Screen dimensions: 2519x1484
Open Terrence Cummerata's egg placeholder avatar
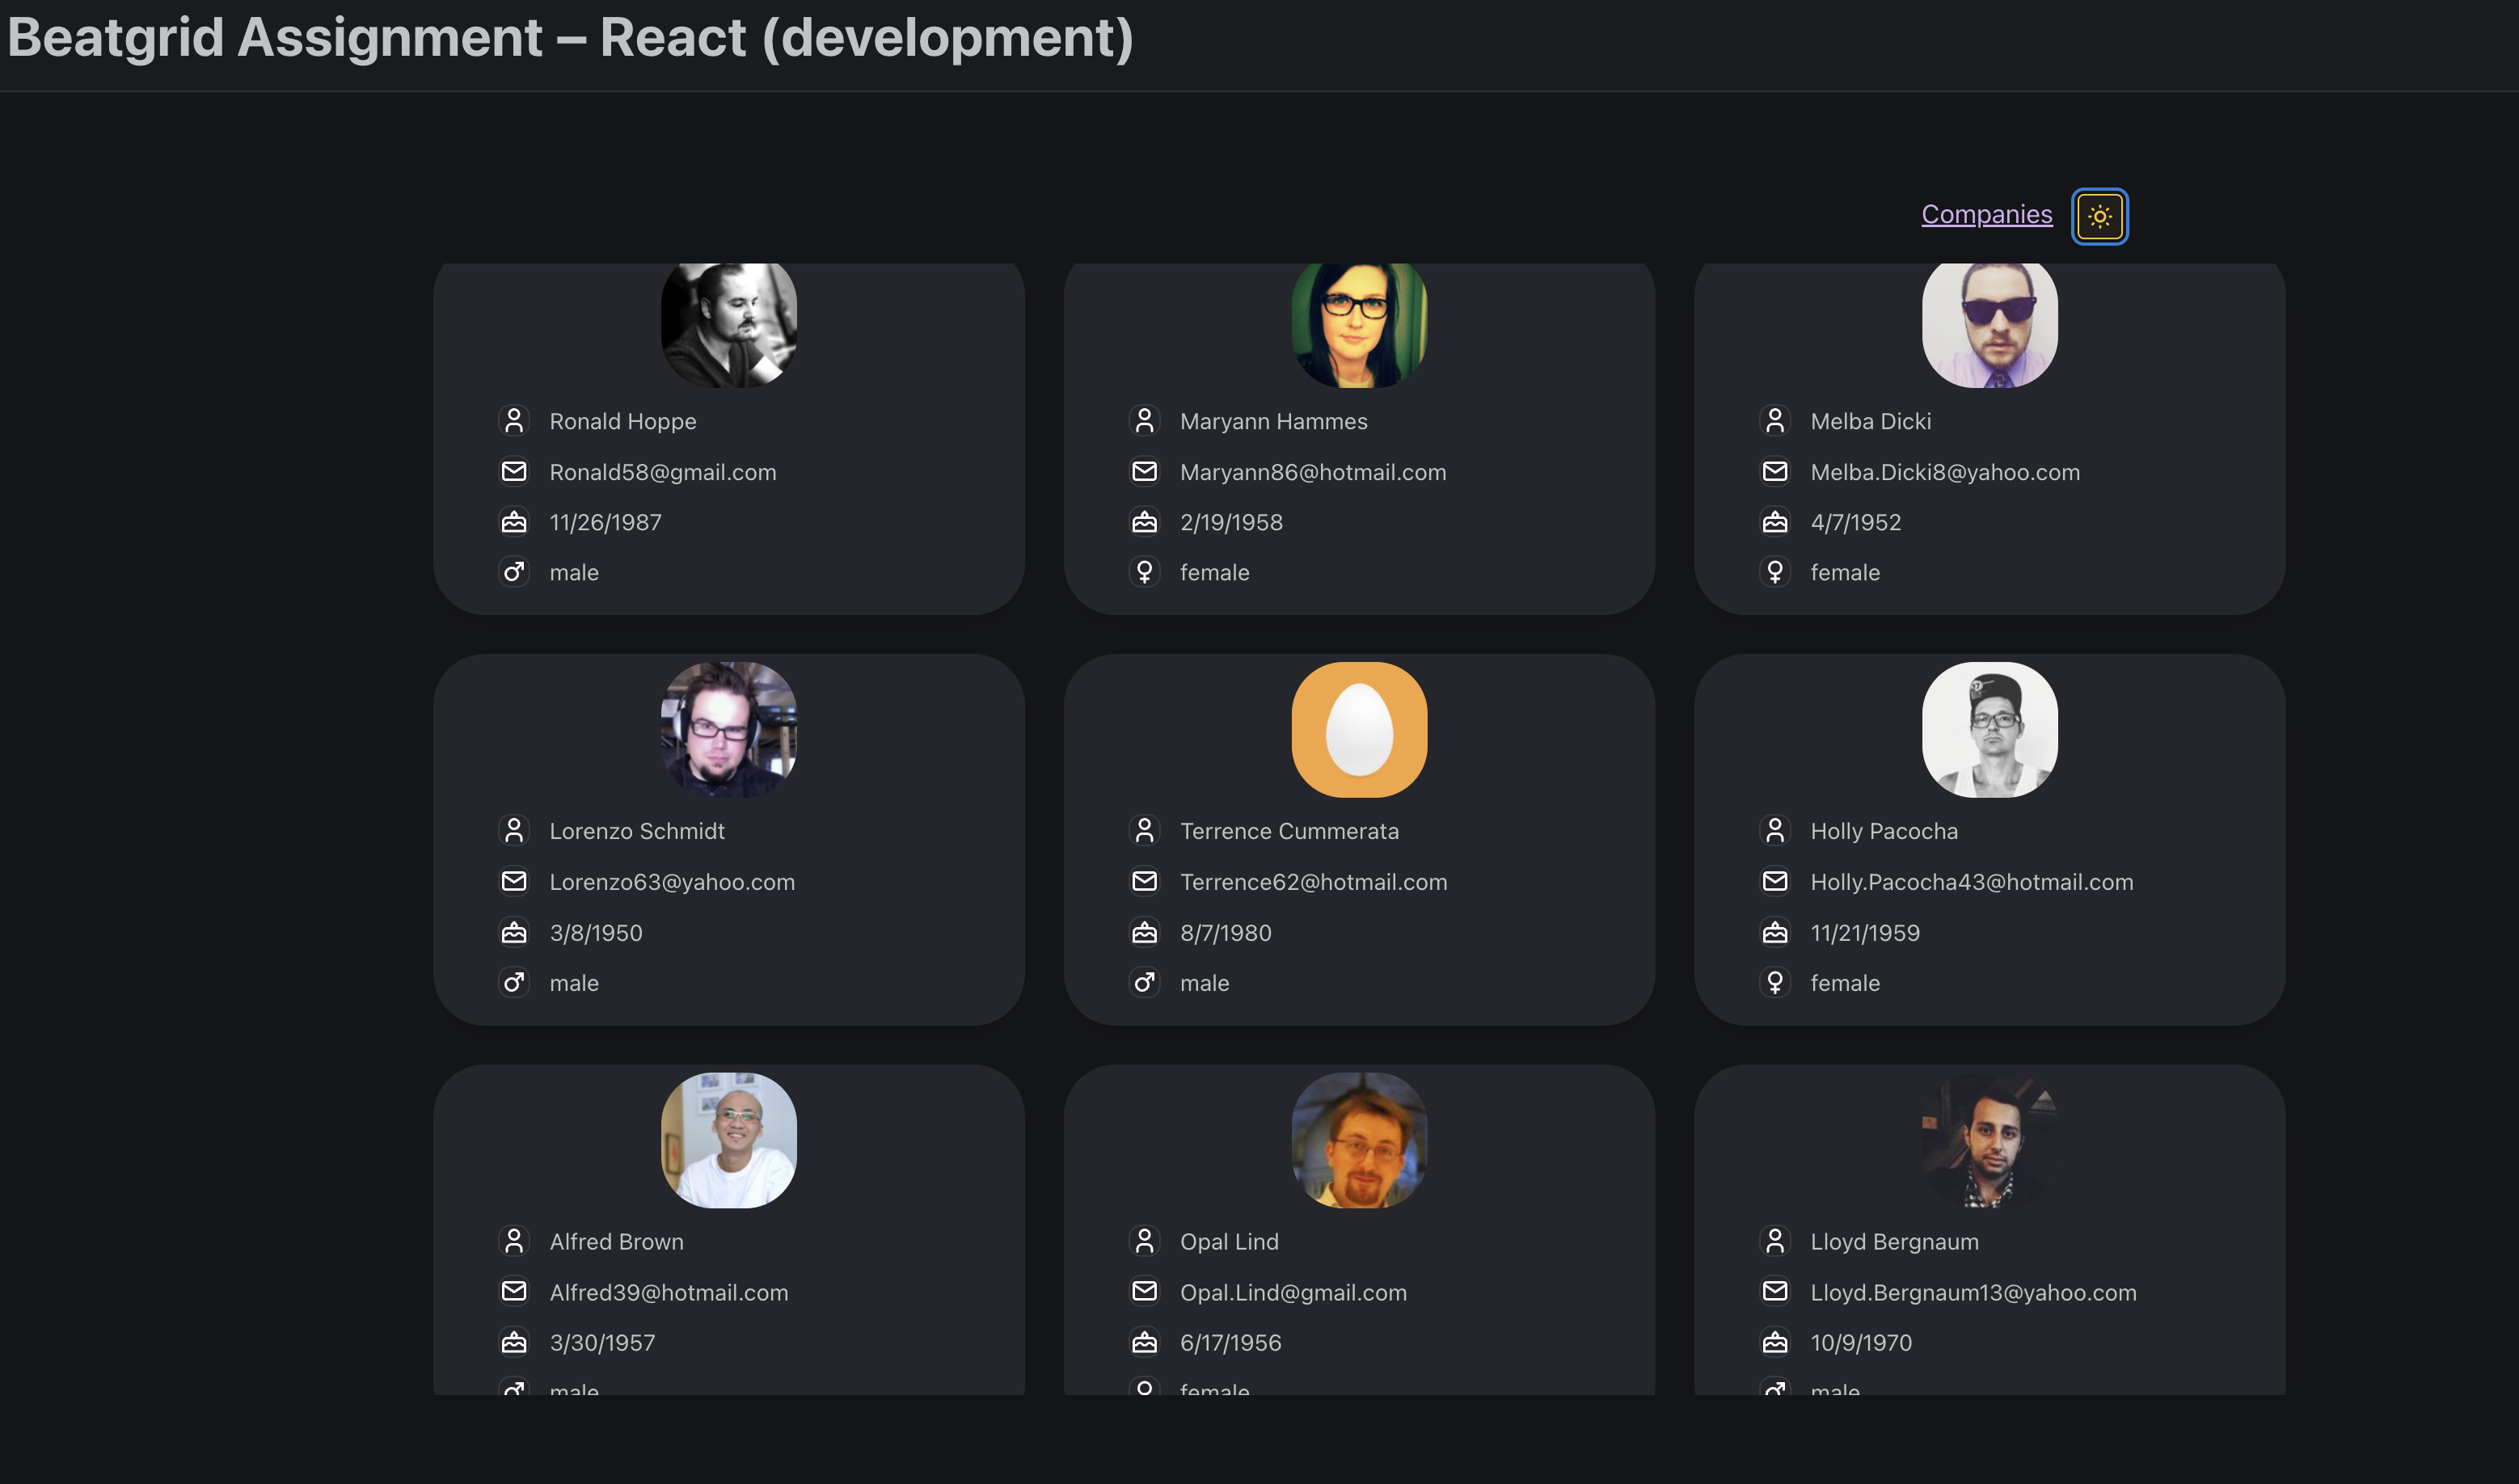click(x=1359, y=729)
